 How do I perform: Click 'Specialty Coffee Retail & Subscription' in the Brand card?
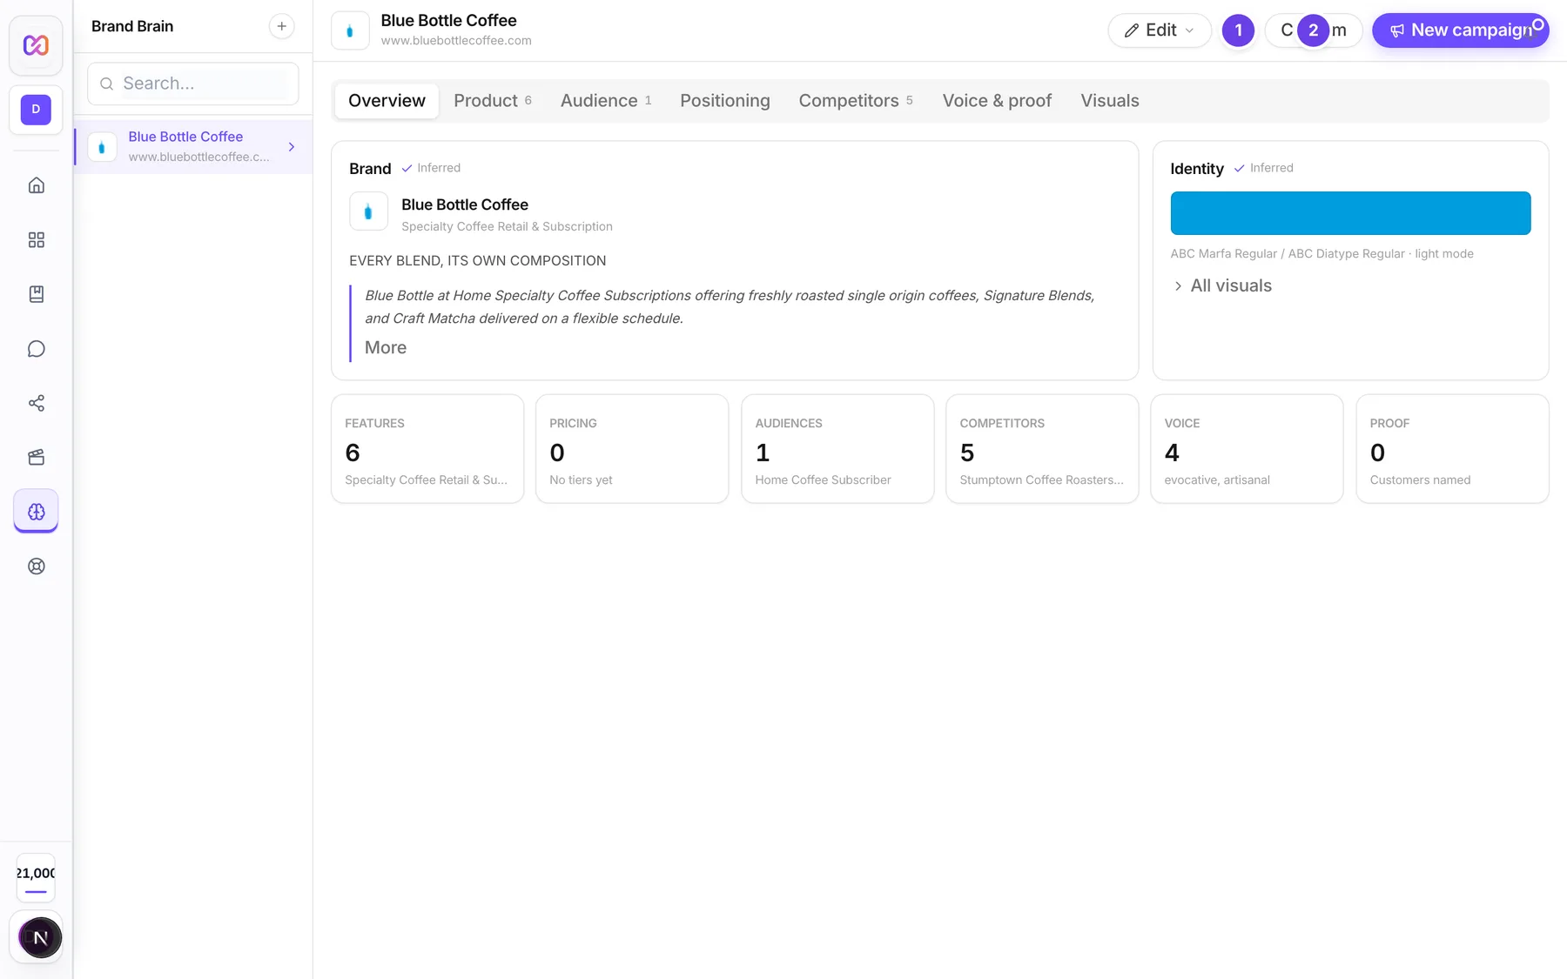[x=507, y=227]
